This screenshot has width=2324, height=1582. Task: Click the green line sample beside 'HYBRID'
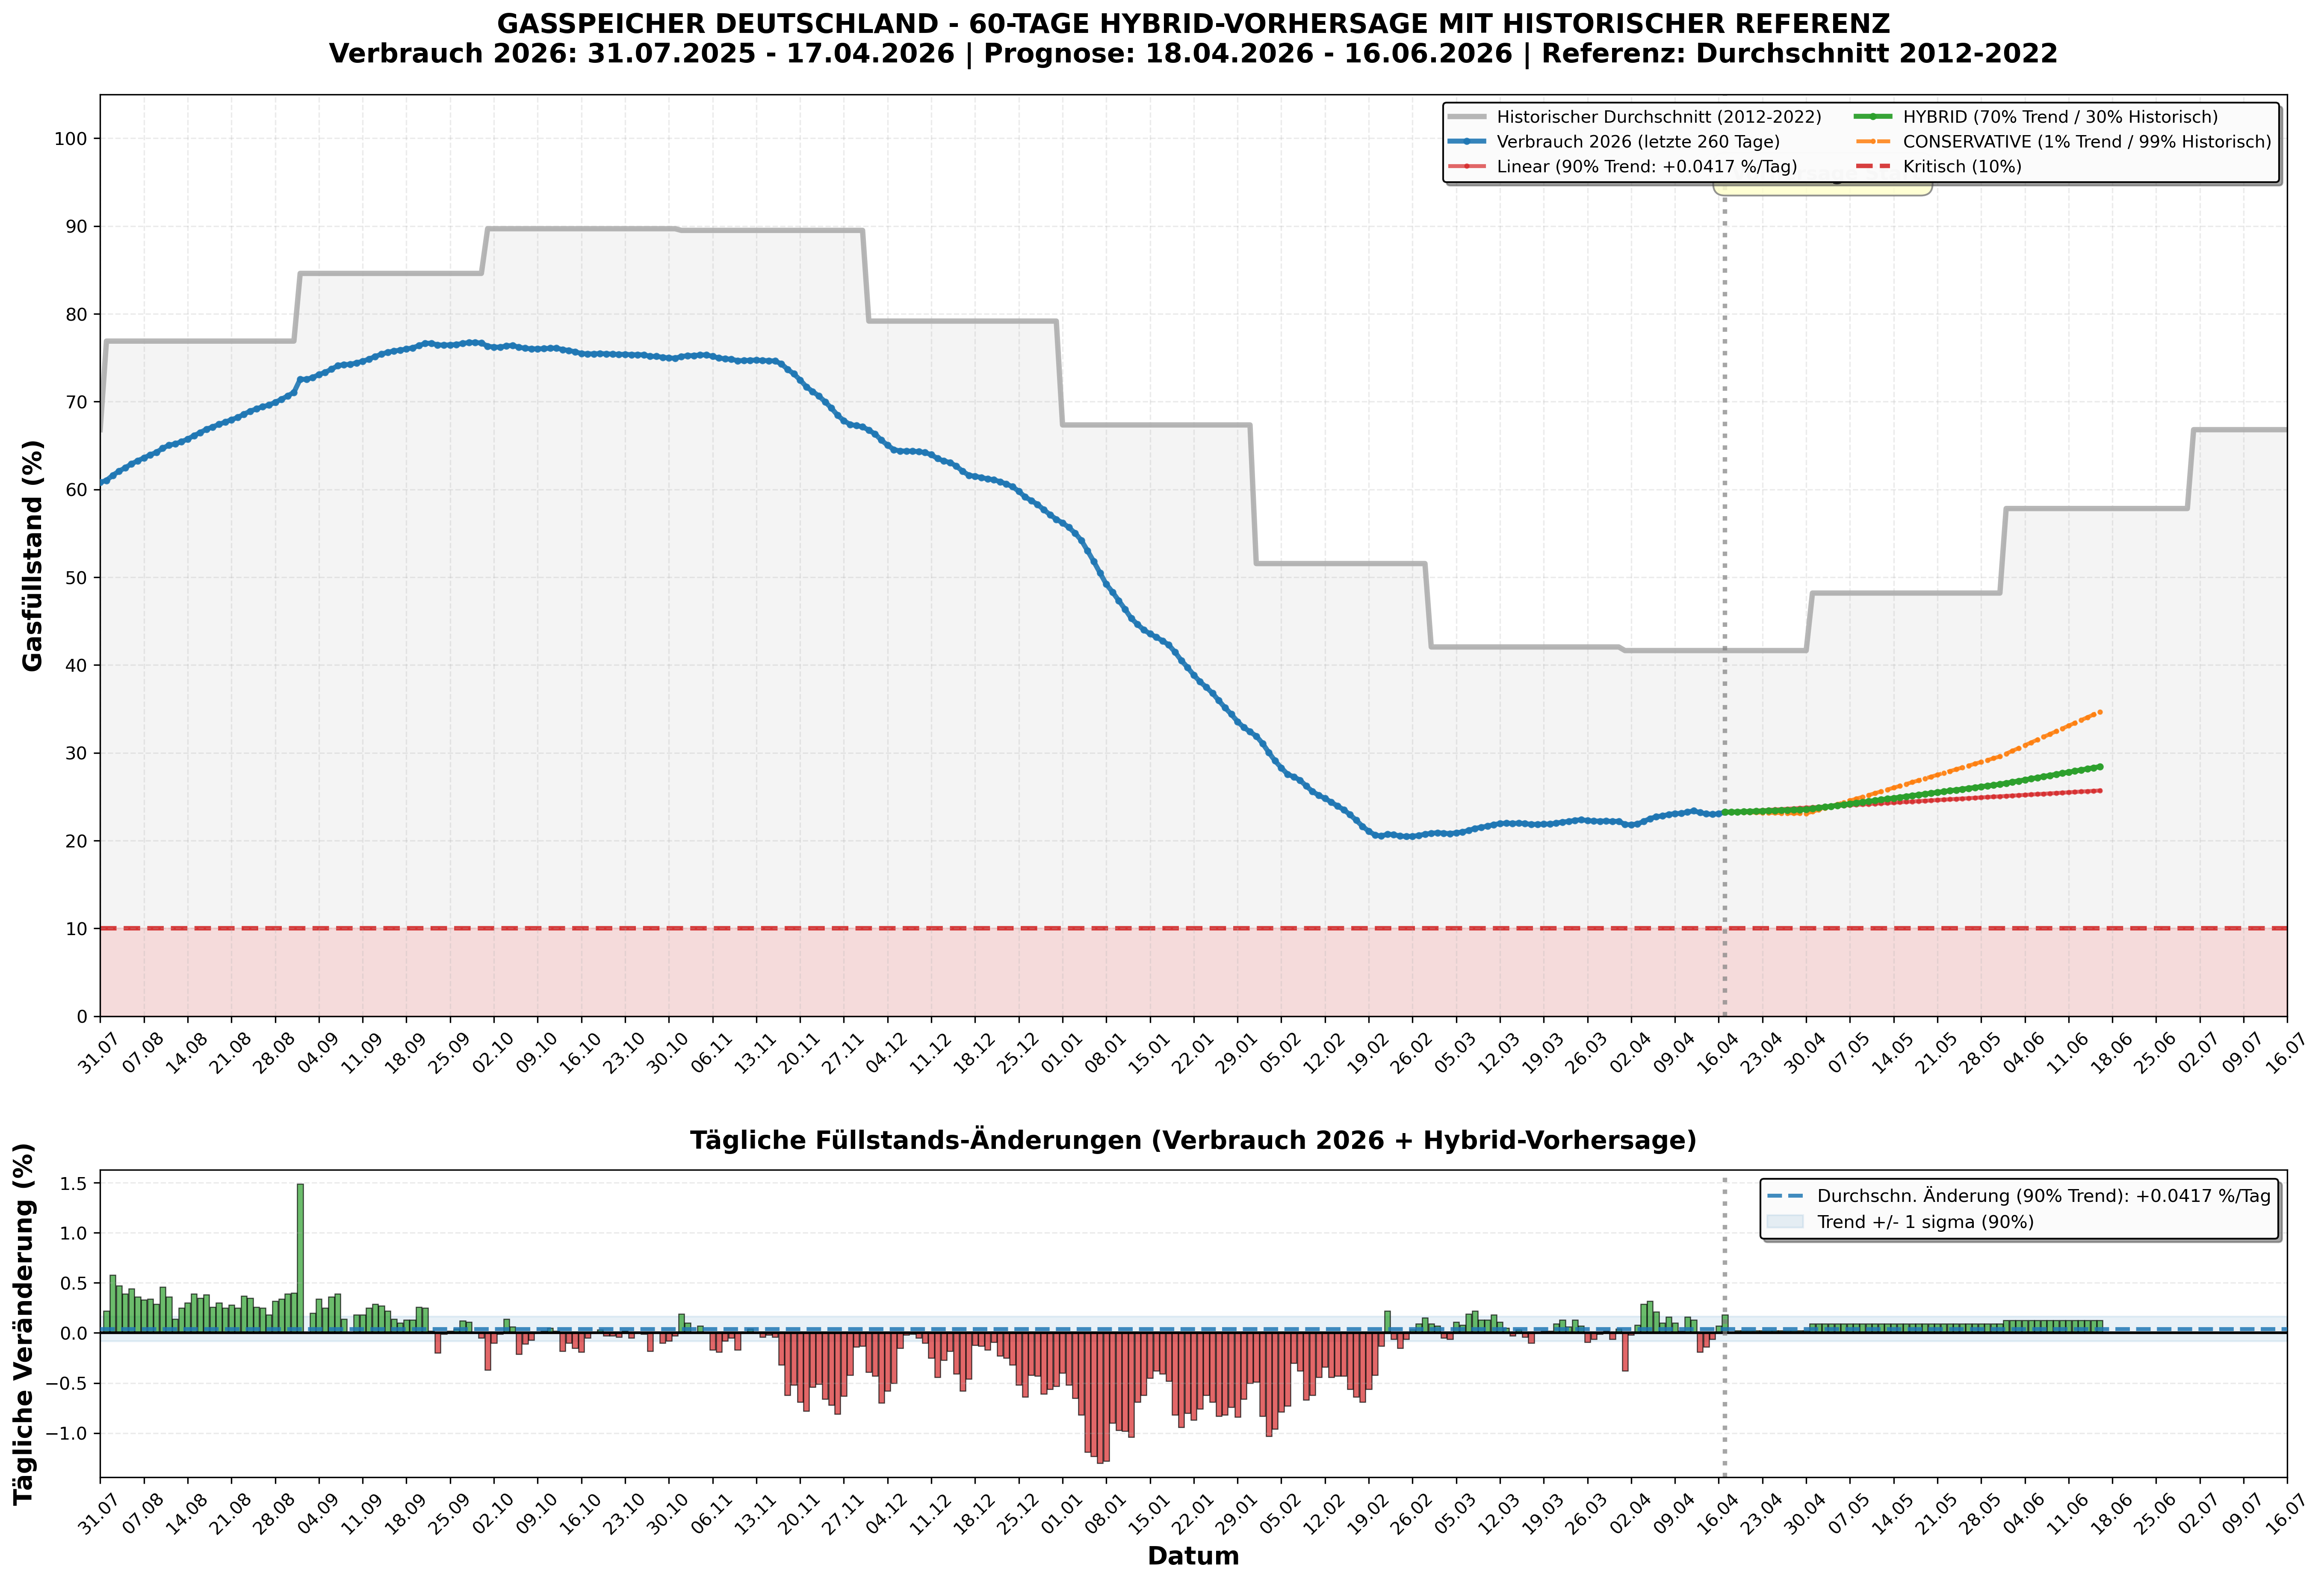(1872, 117)
